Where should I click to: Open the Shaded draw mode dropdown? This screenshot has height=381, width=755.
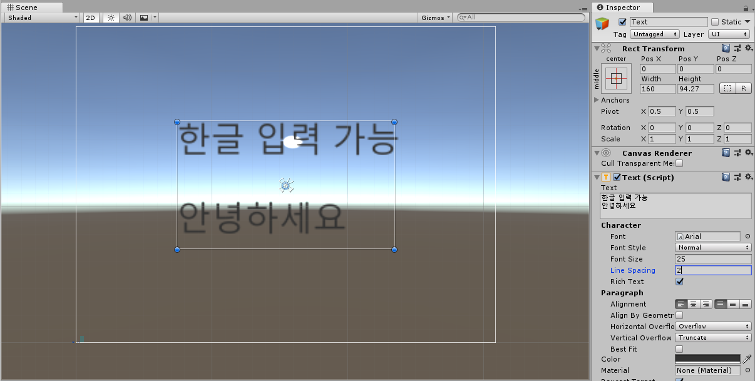click(x=42, y=18)
